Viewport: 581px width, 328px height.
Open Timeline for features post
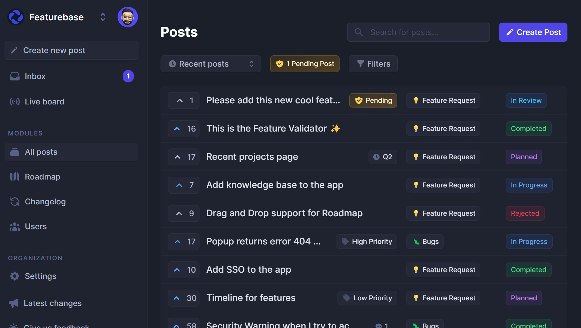(x=251, y=298)
